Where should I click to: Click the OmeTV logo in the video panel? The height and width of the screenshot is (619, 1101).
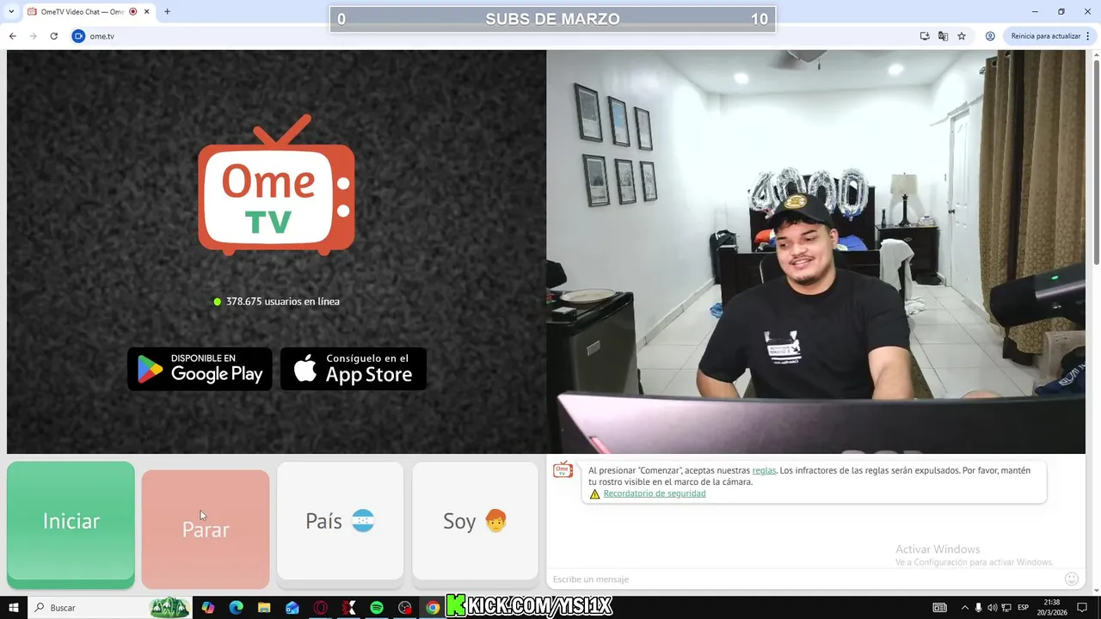[276, 185]
